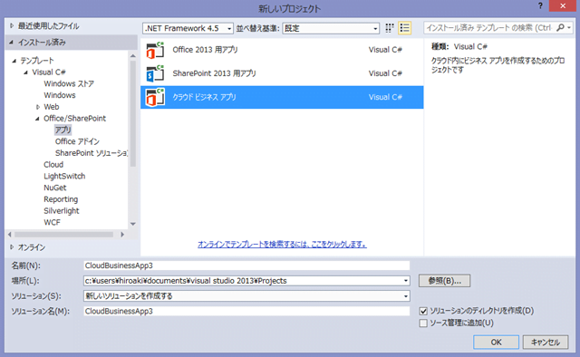Open the help question mark button

[540, 6]
